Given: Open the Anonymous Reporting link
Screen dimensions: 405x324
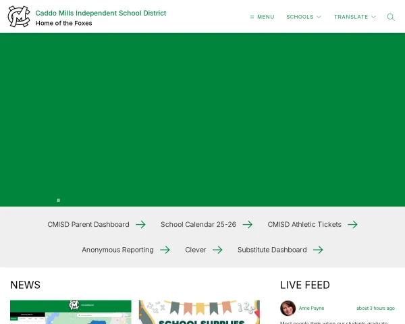Looking at the screenshot, I should coord(117,250).
